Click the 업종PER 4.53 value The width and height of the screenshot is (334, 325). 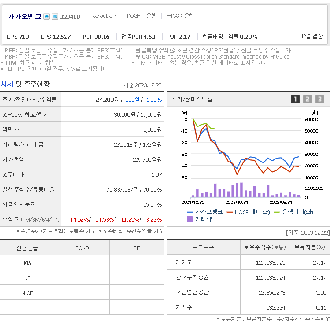point(138,37)
